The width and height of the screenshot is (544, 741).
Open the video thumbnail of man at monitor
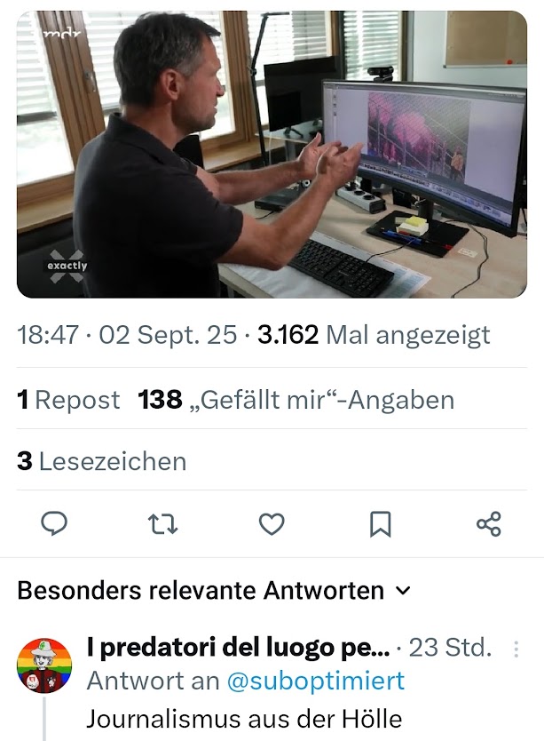click(x=272, y=155)
